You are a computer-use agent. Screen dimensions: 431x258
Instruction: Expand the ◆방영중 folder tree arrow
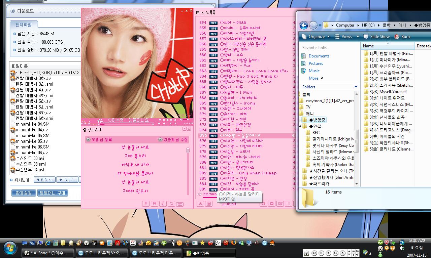coord(300,120)
